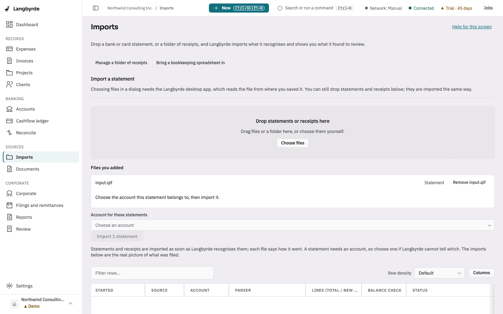The height and width of the screenshot is (314, 503).
Task: Click the Invoices document icon
Action: (x=9, y=61)
